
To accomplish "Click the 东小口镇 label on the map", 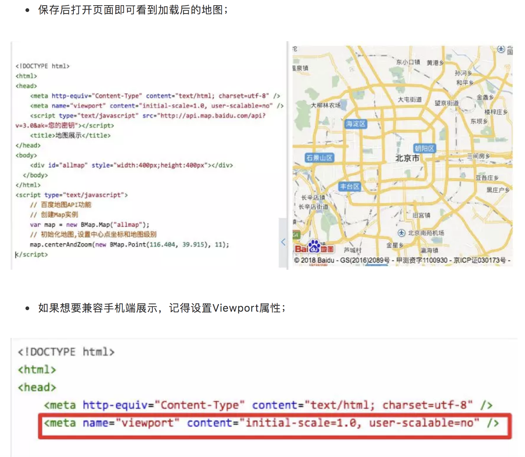I will (x=408, y=62).
